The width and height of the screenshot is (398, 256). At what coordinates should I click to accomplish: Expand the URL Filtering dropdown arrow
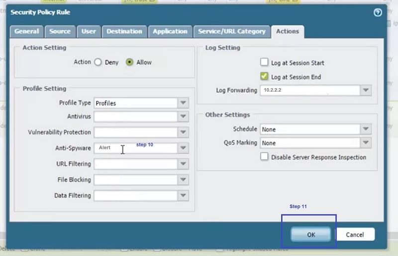coord(183,164)
